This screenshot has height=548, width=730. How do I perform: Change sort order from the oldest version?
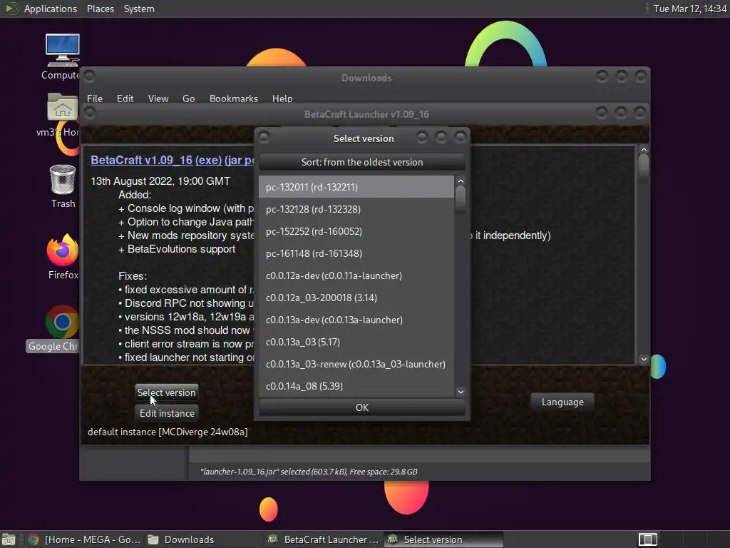click(361, 162)
